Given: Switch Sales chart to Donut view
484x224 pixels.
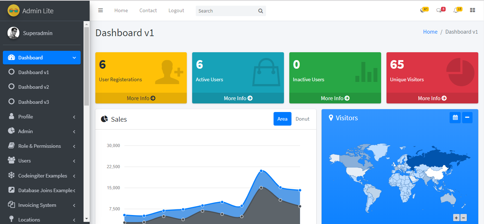Looking at the screenshot, I should 302,119.
